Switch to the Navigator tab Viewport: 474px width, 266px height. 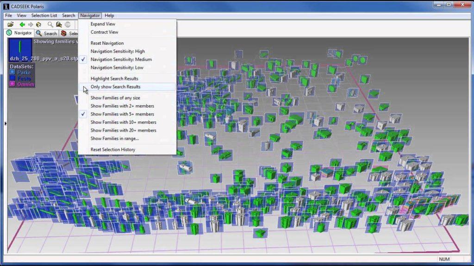click(x=19, y=33)
